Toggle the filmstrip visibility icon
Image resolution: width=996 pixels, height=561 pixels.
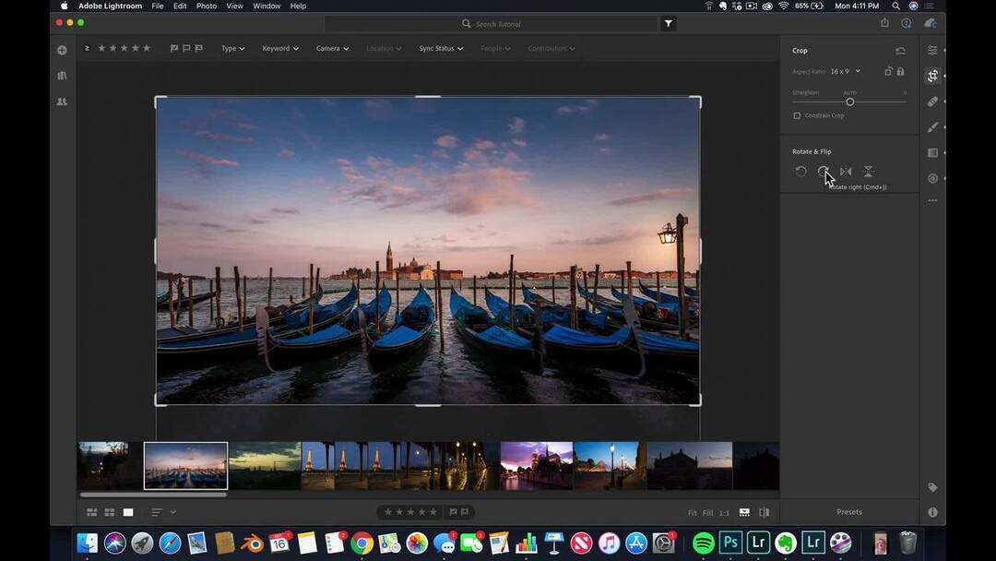coord(744,512)
